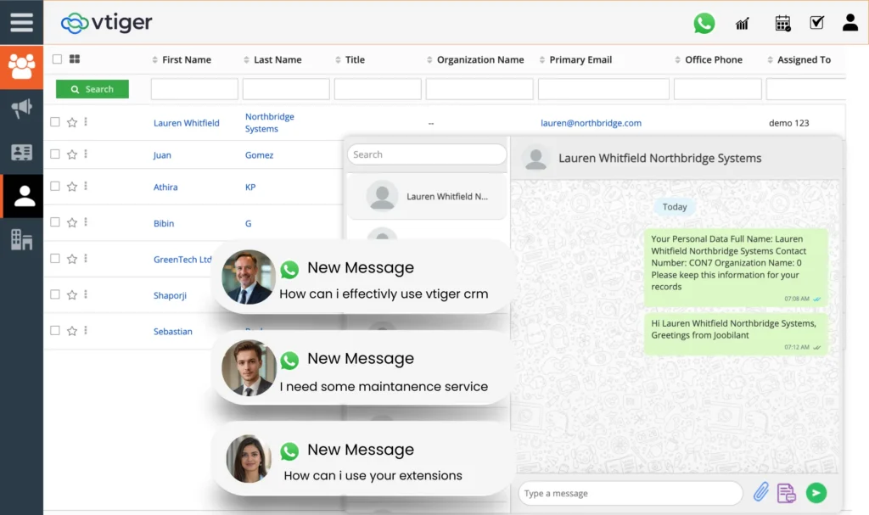Image resolution: width=869 pixels, height=515 pixels.
Task: Click the vtiger logo in the header
Action: click(x=105, y=23)
